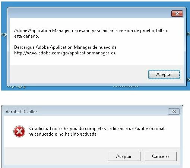Click the white area under the error icon
The width and height of the screenshot is (190, 168).
[x=19, y=142]
